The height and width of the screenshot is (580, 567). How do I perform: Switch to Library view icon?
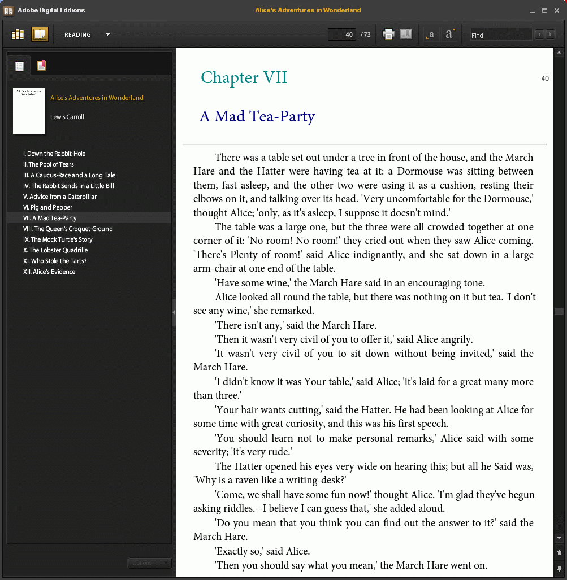(x=18, y=34)
